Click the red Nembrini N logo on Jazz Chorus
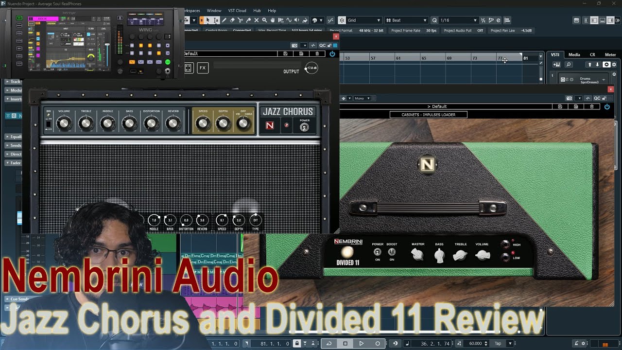 click(270, 126)
